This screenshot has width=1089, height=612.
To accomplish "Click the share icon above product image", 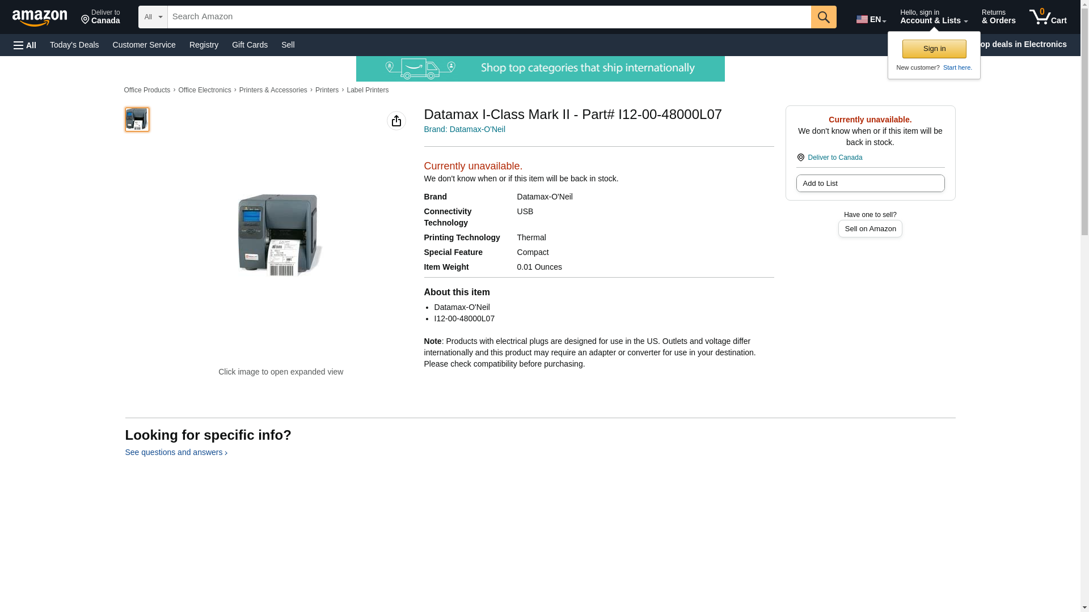I will pyautogui.click(x=396, y=121).
